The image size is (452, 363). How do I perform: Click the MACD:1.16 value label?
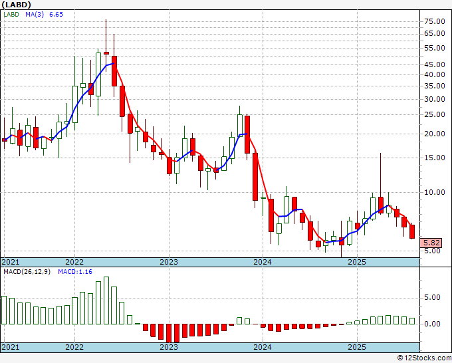tap(75, 272)
